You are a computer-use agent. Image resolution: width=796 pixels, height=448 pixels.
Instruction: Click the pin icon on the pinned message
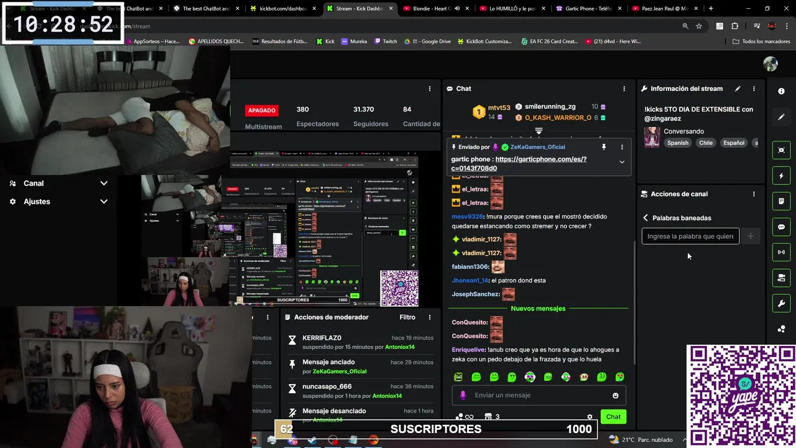[603, 147]
